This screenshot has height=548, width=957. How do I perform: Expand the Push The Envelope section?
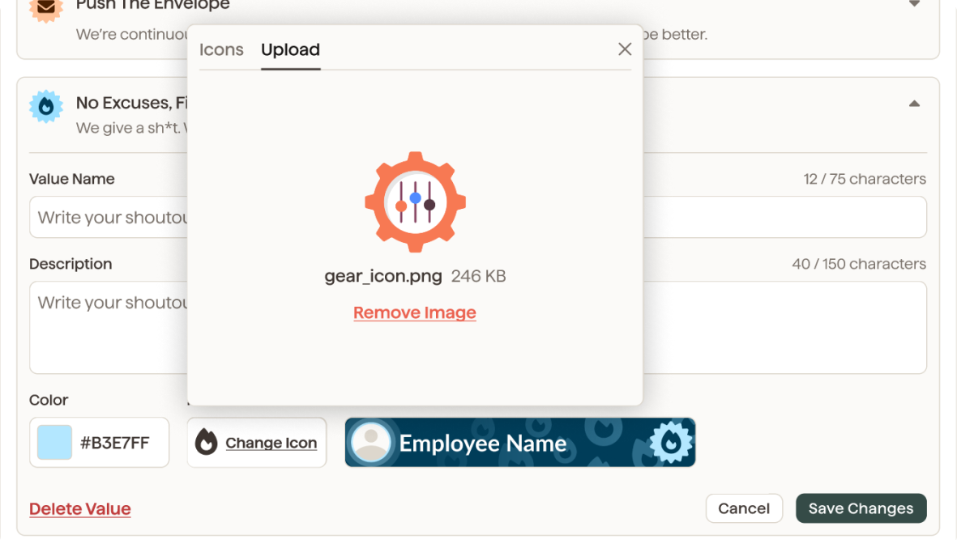914,4
